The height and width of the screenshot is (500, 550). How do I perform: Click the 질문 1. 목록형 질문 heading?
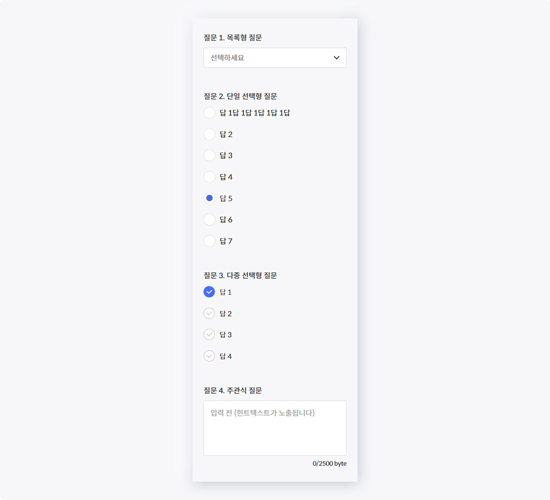[x=233, y=38]
